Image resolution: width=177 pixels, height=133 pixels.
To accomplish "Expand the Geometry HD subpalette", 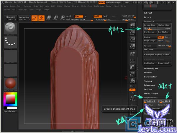I will point(151,69).
